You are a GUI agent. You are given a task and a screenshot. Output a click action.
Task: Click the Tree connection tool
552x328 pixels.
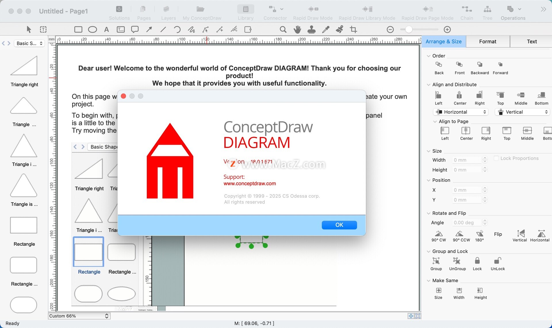pos(487,13)
